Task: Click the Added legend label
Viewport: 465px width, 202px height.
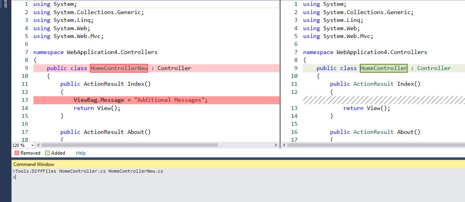Action: pyautogui.click(x=58, y=153)
